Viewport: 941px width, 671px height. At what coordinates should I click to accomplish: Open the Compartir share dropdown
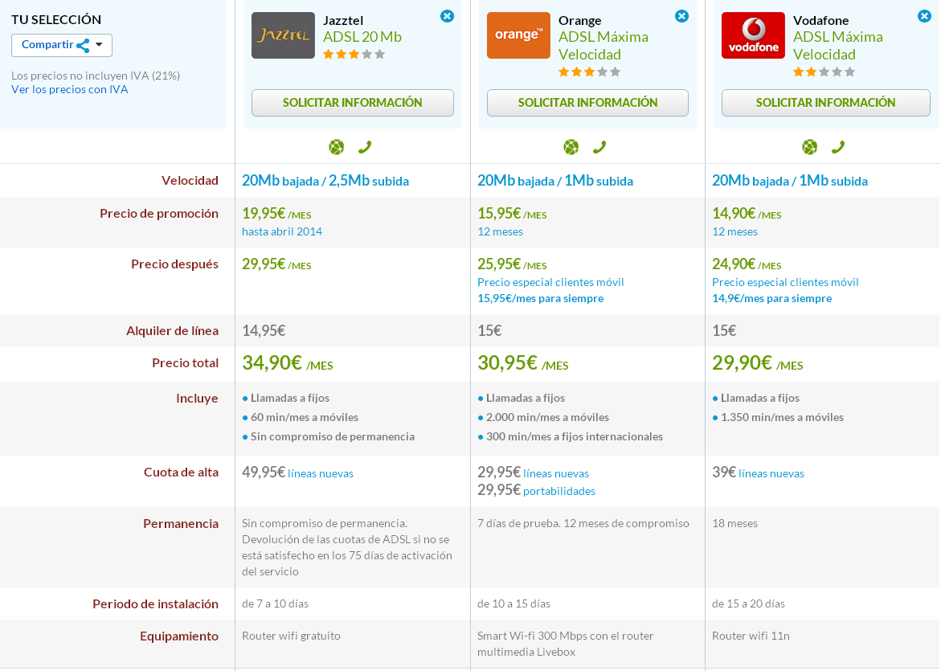(x=62, y=45)
